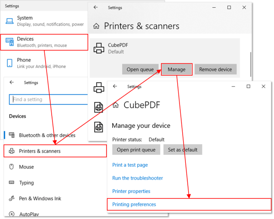Viewport: 274px width, 219px height.
Task: Click Manage button for CubePDF
Action: pos(177,70)
